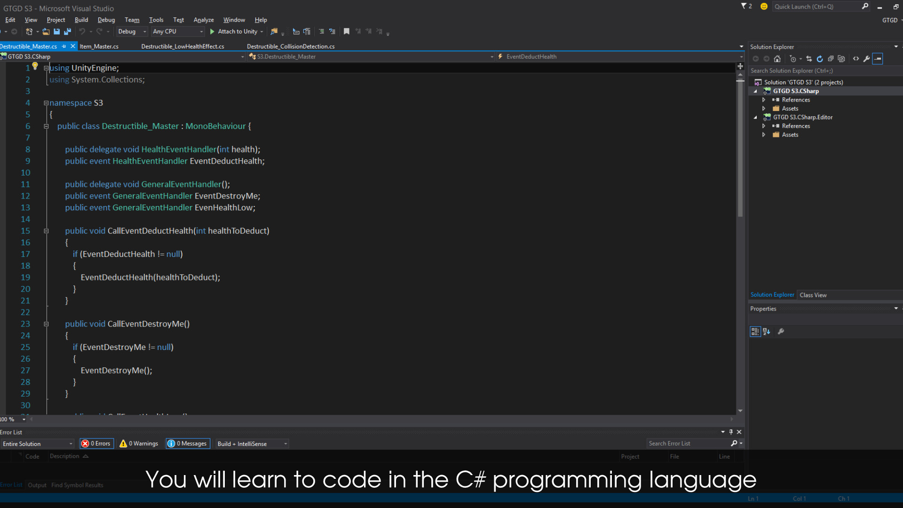Select the Destructible_Master.cs tab
The height and width of the screenshot is (508, 903).
(29, 46)
